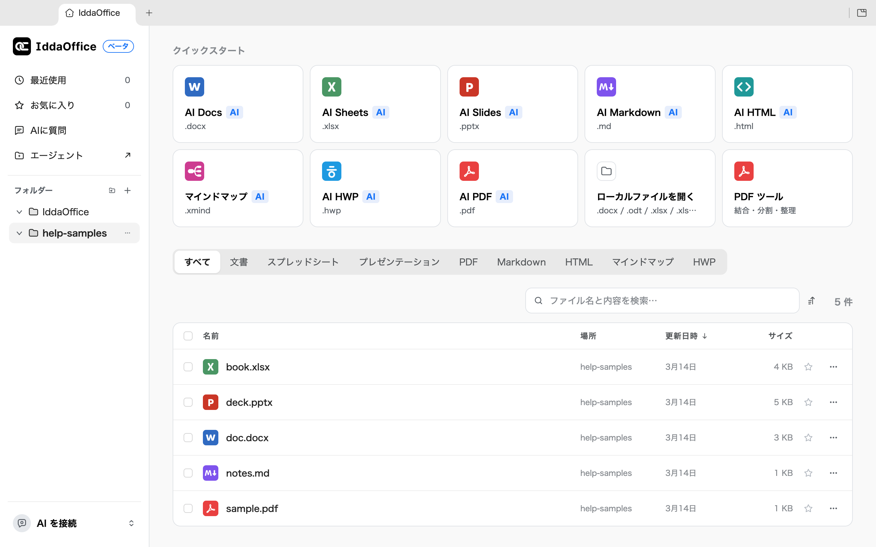876x547 pixels.
Task: Select the プレゼンテーション tab
Action: [x=399, y=262]
